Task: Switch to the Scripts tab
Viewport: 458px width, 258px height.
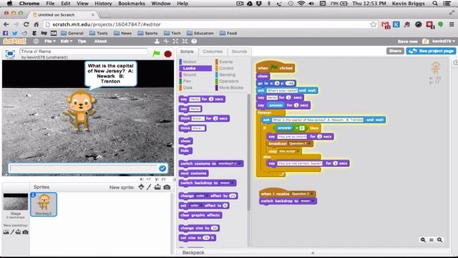Action: 187,52
